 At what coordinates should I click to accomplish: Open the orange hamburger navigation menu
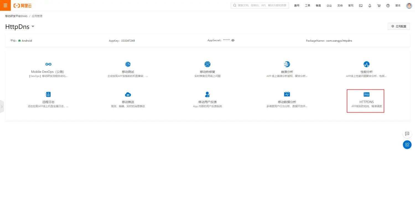tap(5, 5)
